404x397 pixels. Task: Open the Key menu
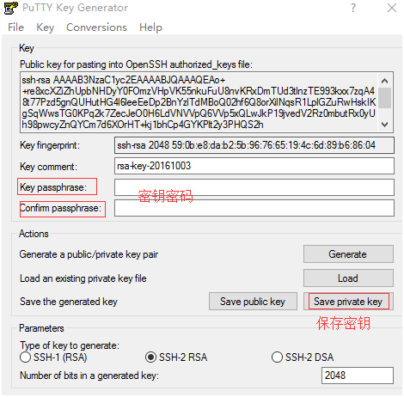(45, 27)
